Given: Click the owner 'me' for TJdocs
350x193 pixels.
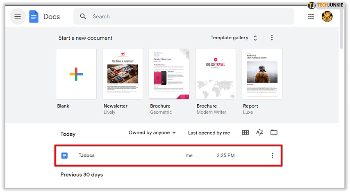Looking at the screenshot, I should (x=189, y=156).
